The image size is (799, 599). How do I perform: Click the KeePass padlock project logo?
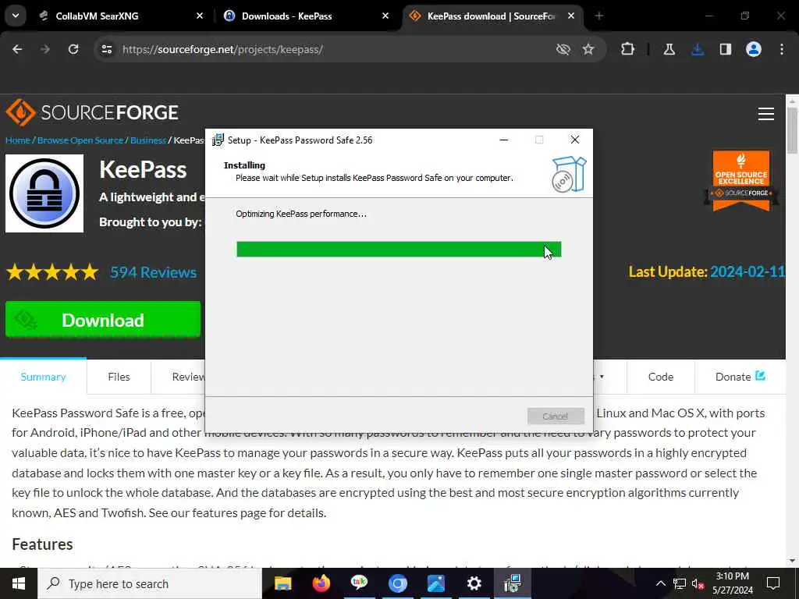click(44, 193)
